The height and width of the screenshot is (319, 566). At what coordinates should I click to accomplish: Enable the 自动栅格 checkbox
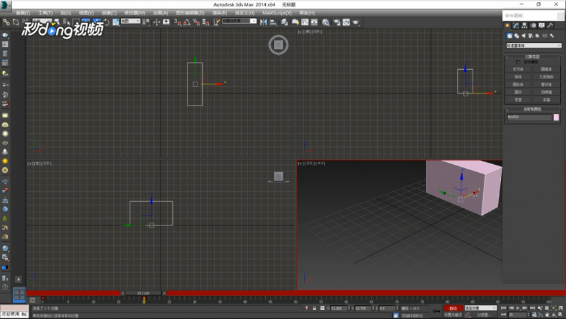point(518,62)
